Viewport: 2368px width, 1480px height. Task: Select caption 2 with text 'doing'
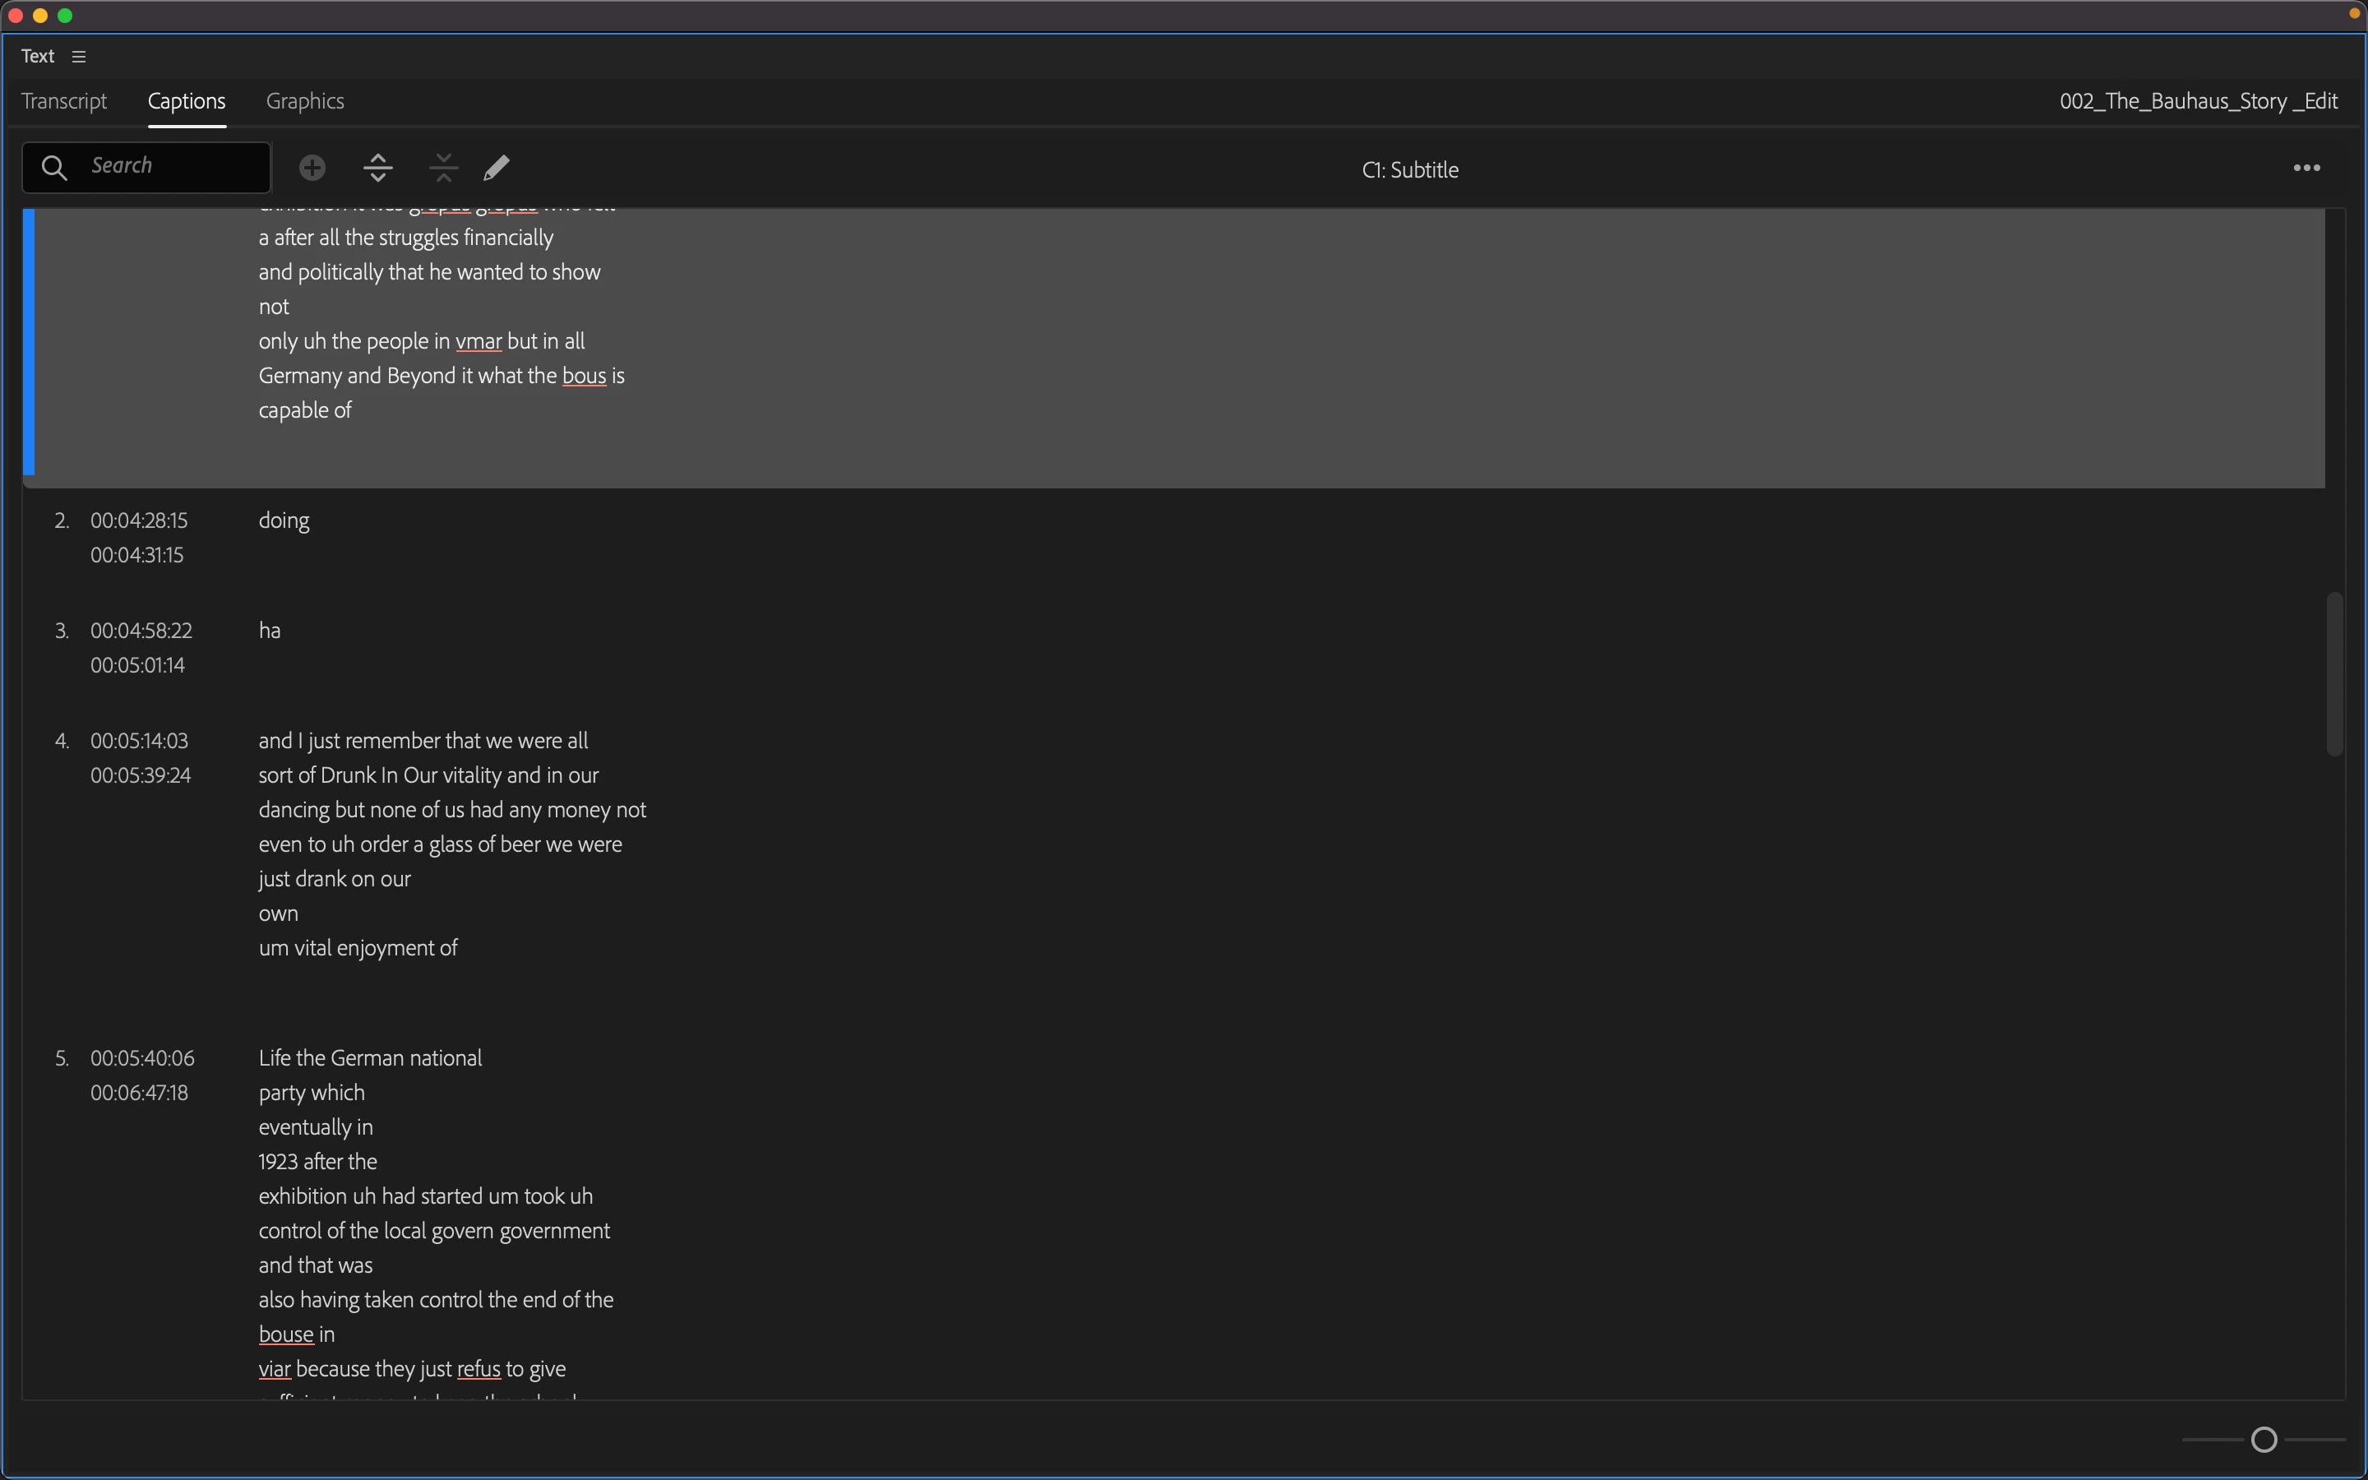pyautogui.click(x=284, y=520)
